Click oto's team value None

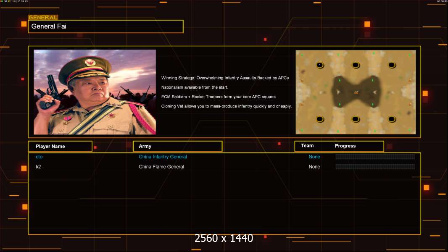pos(314,157)
